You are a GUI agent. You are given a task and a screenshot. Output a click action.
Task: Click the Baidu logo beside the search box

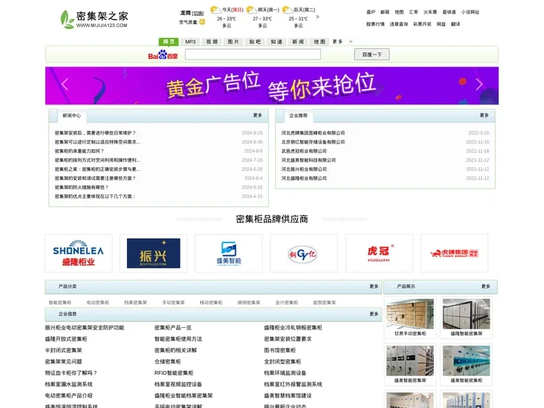(162, 55)
